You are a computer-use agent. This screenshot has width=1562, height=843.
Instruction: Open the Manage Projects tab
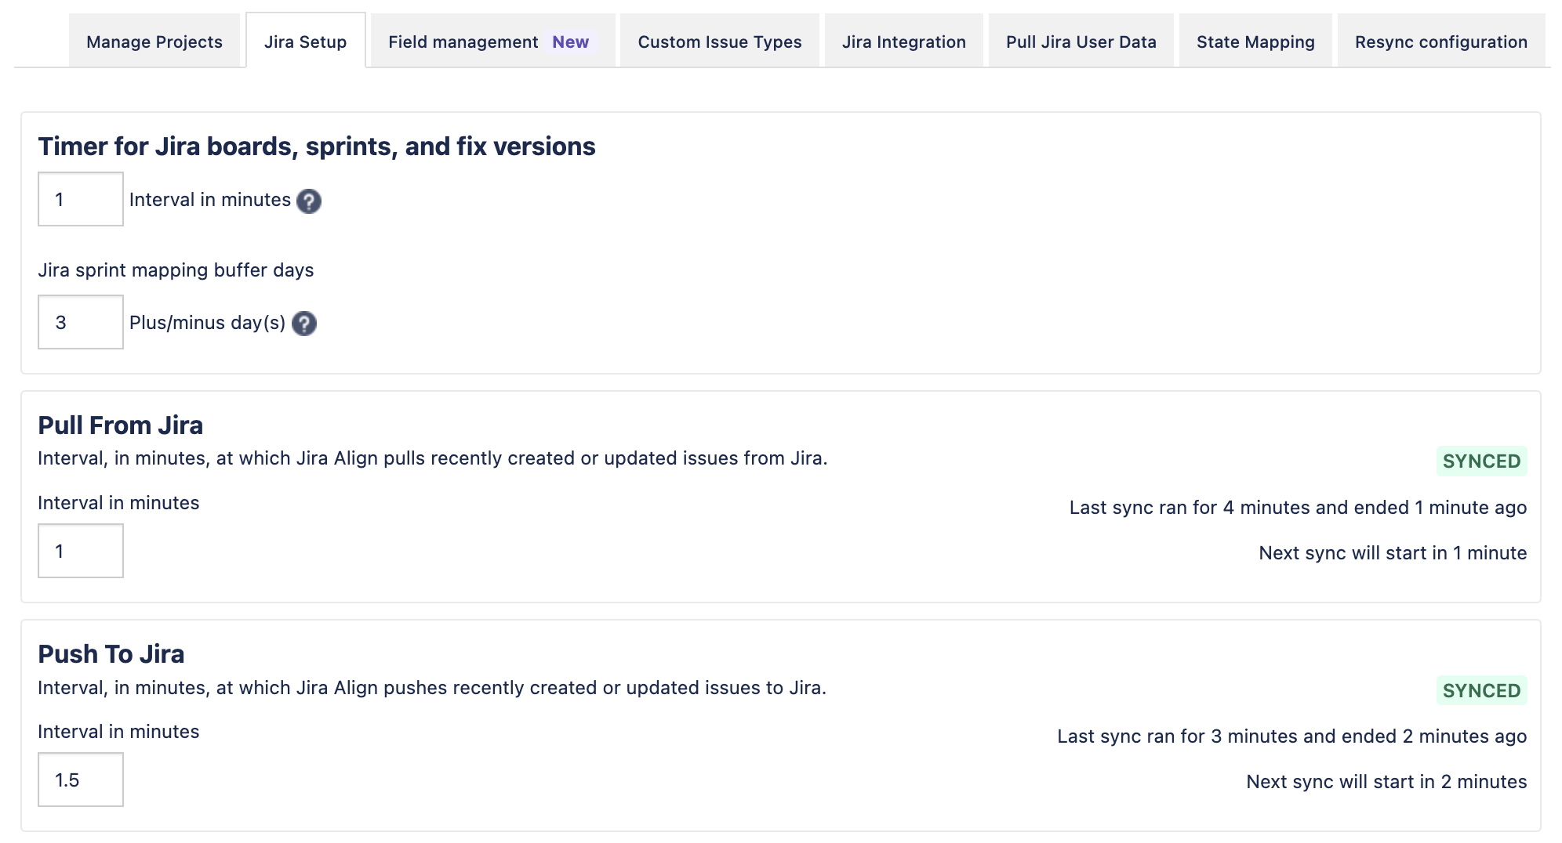pyautogui.click(x=154, y=42)
